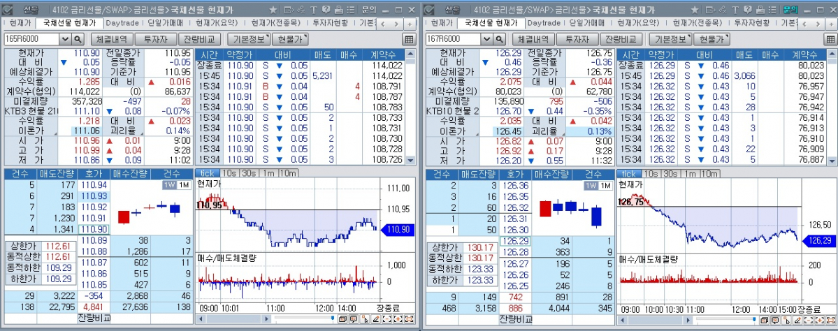The height and width of the screenshot is (331, 838).
Task: Show next tabs arrow in left window
Action: click(396, 24)
